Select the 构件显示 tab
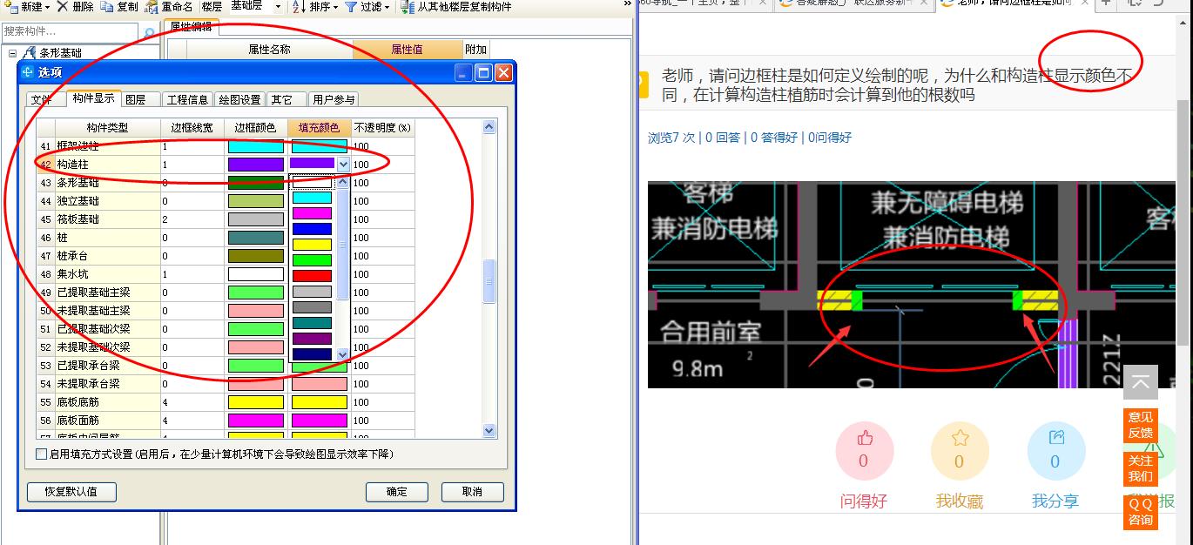 coord(93,98)
